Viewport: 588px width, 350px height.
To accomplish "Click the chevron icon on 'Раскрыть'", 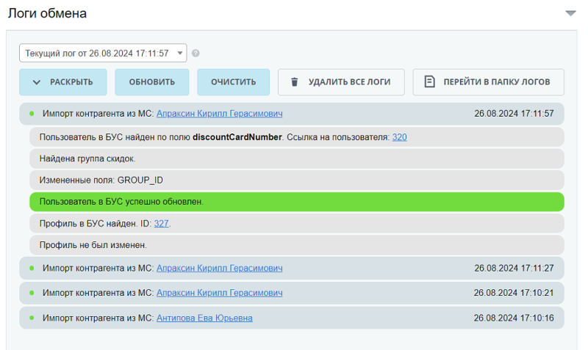I will coord(37,82).
